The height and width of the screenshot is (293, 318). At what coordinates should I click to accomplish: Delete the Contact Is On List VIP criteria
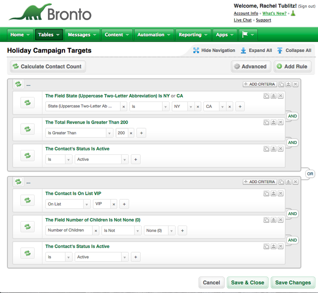pos(281,193)
